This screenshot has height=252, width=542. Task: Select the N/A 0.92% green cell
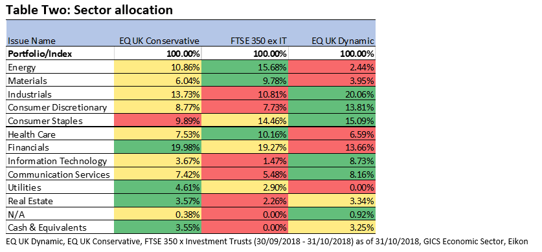332,215
